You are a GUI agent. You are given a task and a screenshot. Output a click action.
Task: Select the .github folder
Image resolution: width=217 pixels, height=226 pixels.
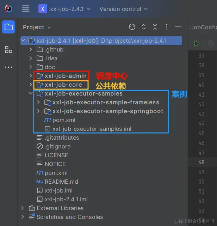click(x=50, y=50)
